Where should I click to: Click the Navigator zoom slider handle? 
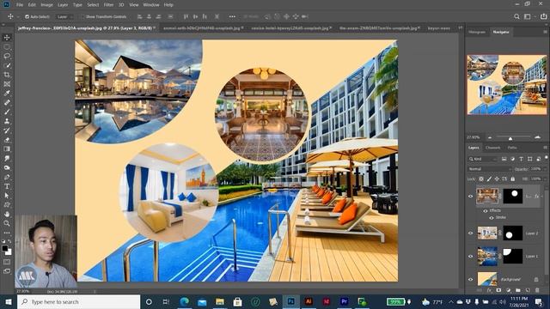pos(510,138)
